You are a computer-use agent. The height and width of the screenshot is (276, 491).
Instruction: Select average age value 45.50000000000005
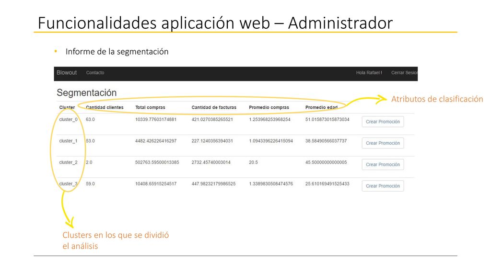pos(326,162)
